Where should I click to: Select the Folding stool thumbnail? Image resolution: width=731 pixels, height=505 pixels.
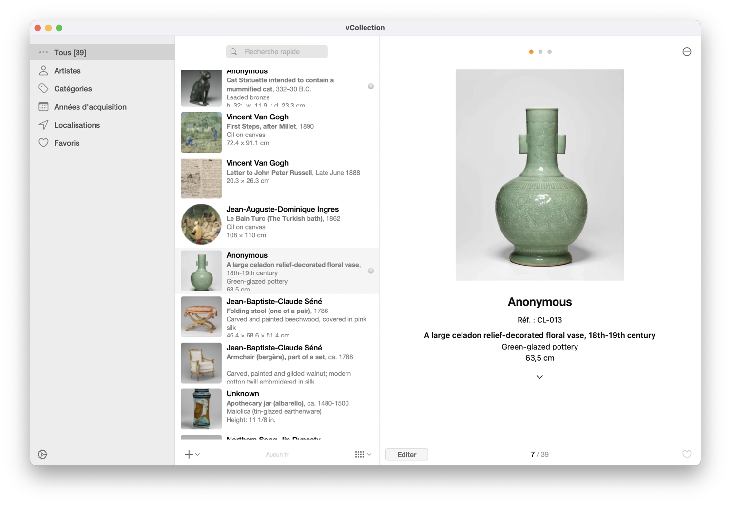pos(201,317)
